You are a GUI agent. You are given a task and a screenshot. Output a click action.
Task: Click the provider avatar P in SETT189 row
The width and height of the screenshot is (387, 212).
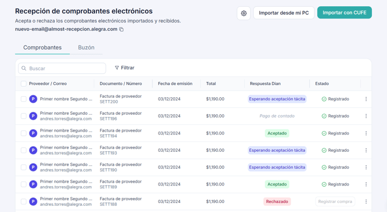coord(33,184)
